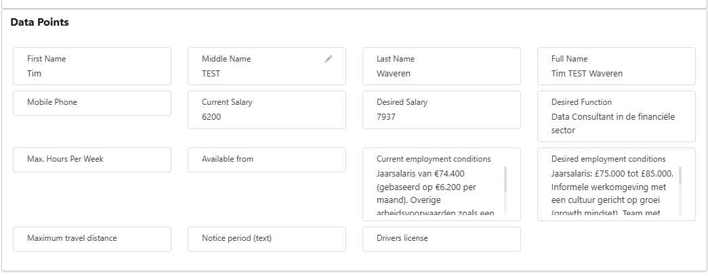Focus the Maximum travel distance field

pos(91,239)
